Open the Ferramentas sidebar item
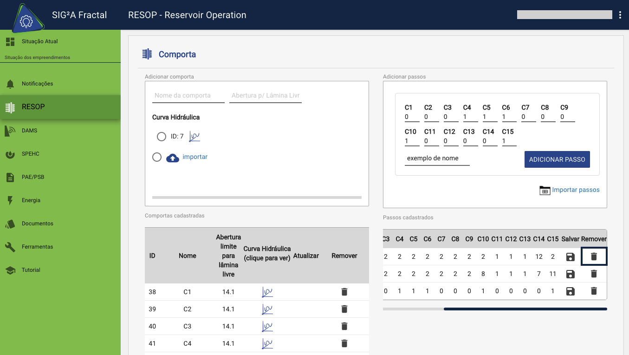 tap(37, 247)
